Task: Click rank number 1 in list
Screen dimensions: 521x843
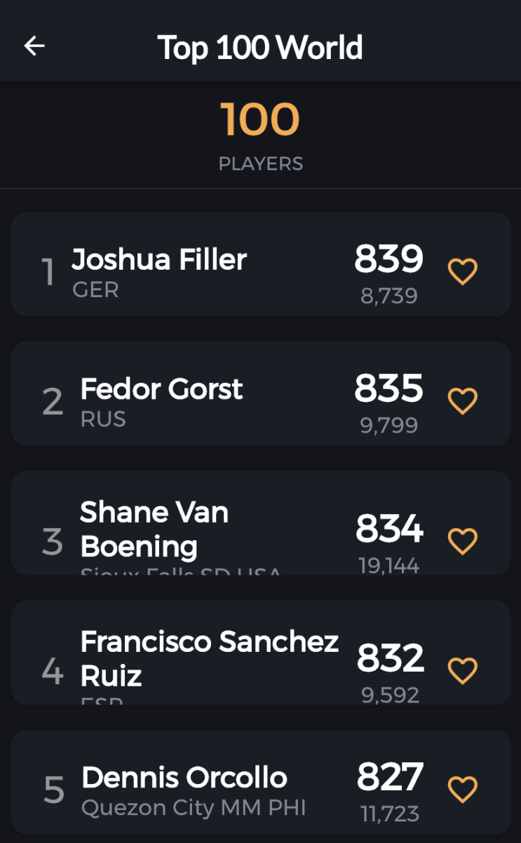Action: tap(48, 273)
